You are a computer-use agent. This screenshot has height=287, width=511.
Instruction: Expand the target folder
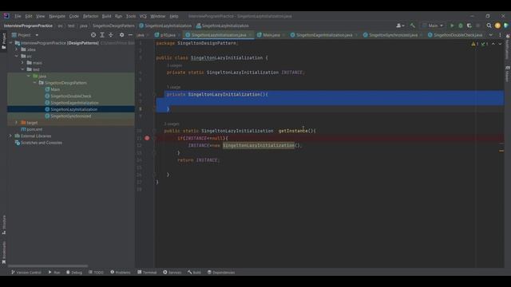pos(17,122)
